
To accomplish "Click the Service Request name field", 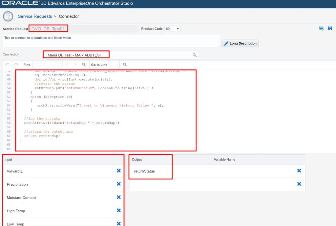I will [84, 29].
